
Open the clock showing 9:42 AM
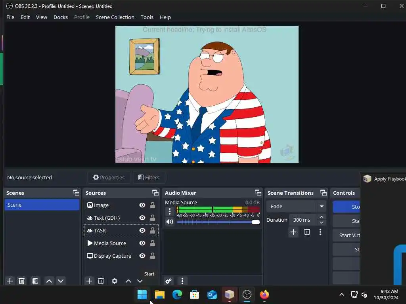[386, 294]
